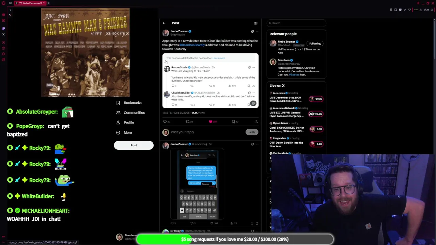The height and width of the screenshot is (245, 436).
Task: Click Grok icon on RoscoeSteele's quoted tweet
Action: pos(249,67)
